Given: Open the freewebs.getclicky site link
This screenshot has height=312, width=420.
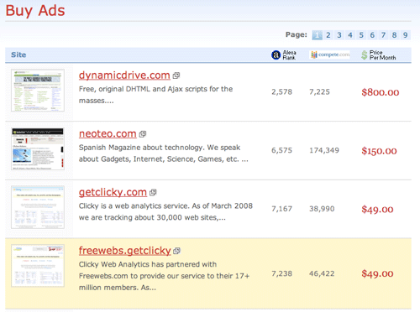Looking at the screenshot, I should 124,251.
